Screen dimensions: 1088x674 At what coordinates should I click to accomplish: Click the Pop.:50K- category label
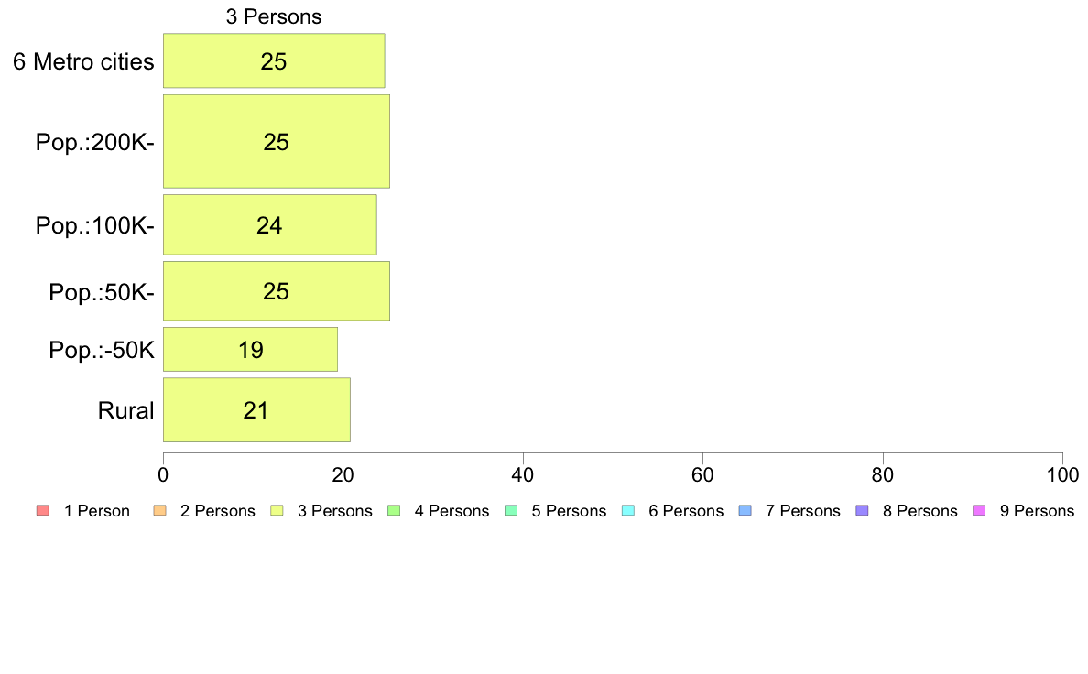coord(102,292)
